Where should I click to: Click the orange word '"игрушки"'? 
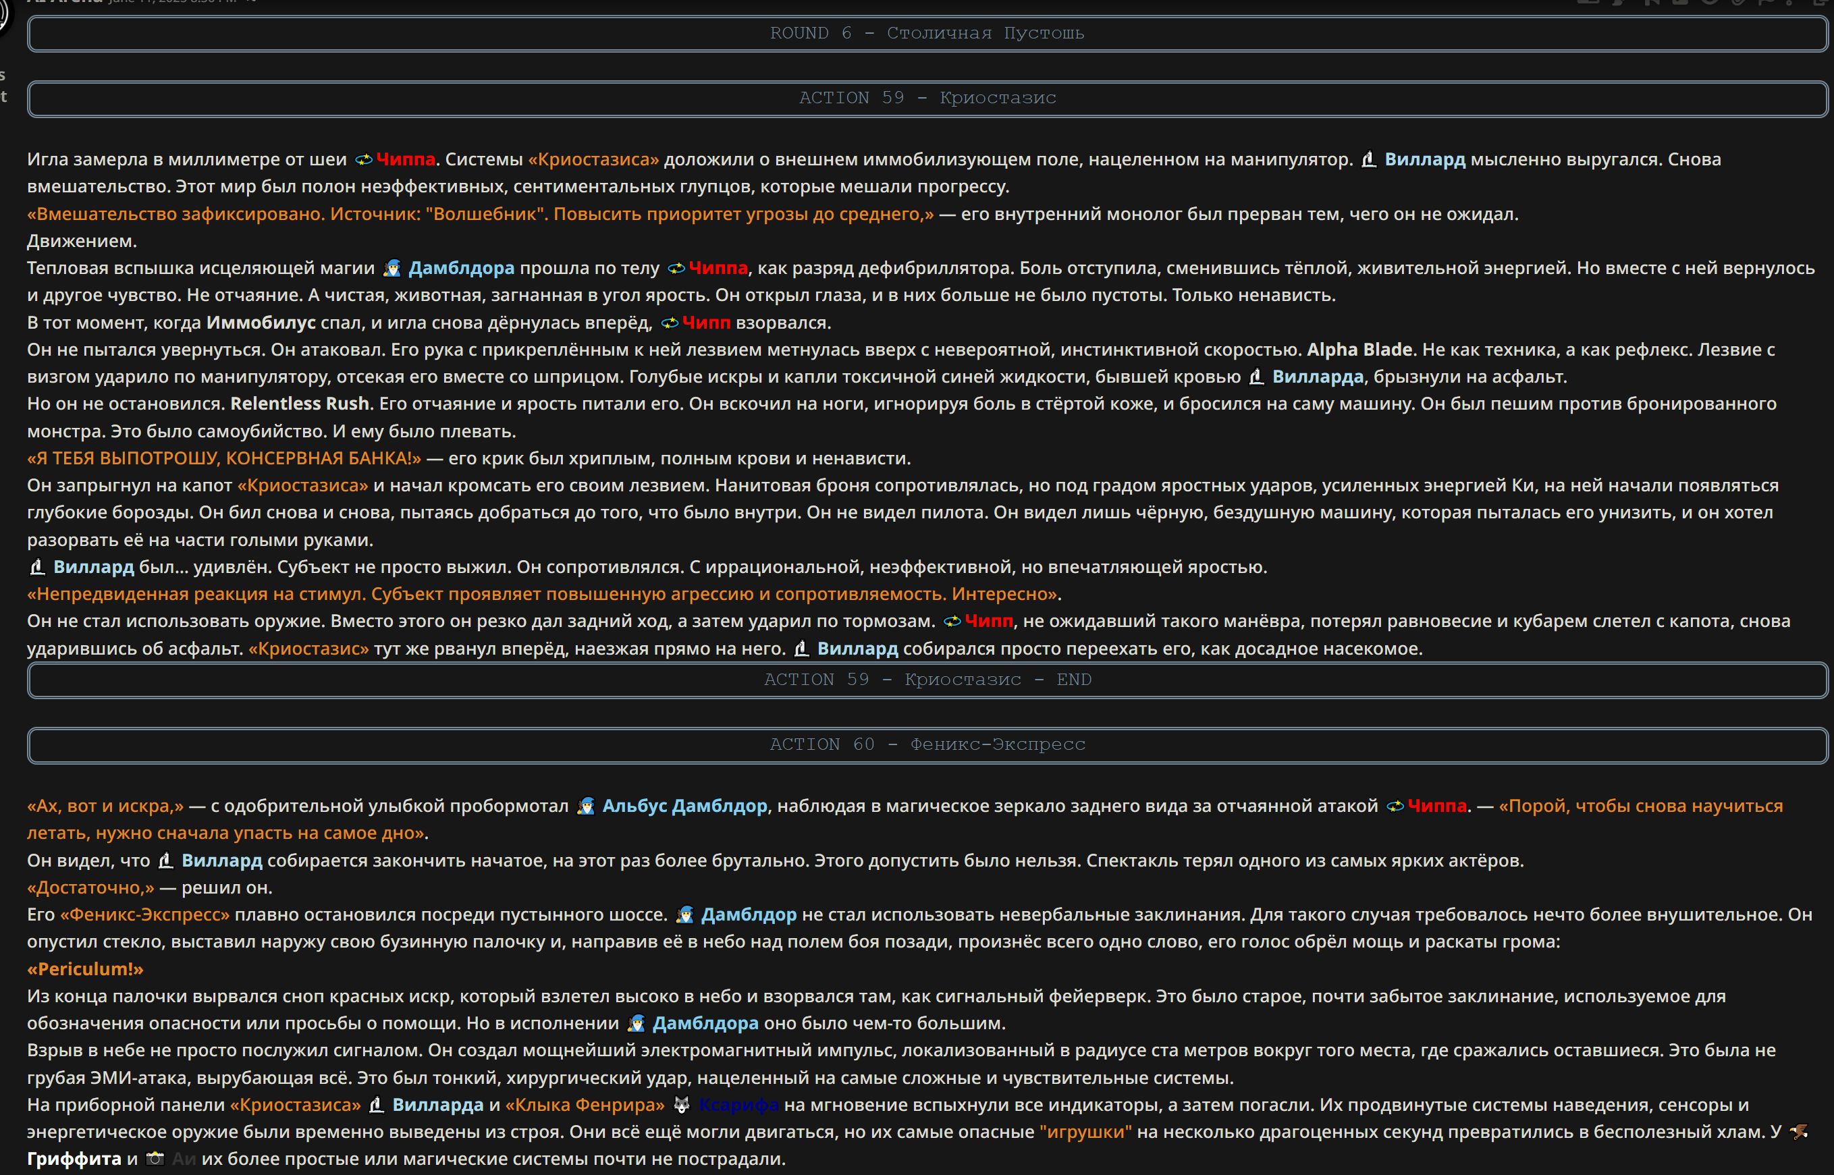pyautogui.click(x=1085, y=1132)
